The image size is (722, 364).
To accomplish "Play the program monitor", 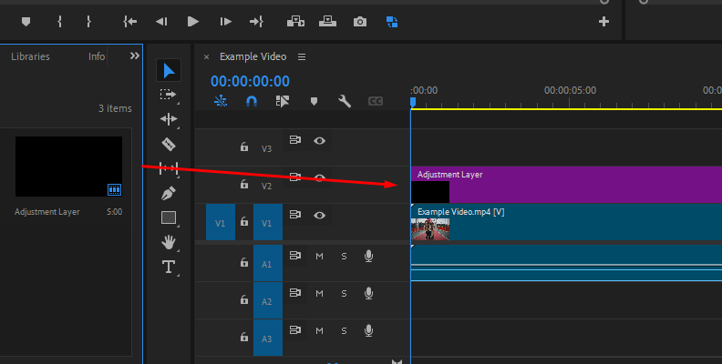I will tap(193, 22).
